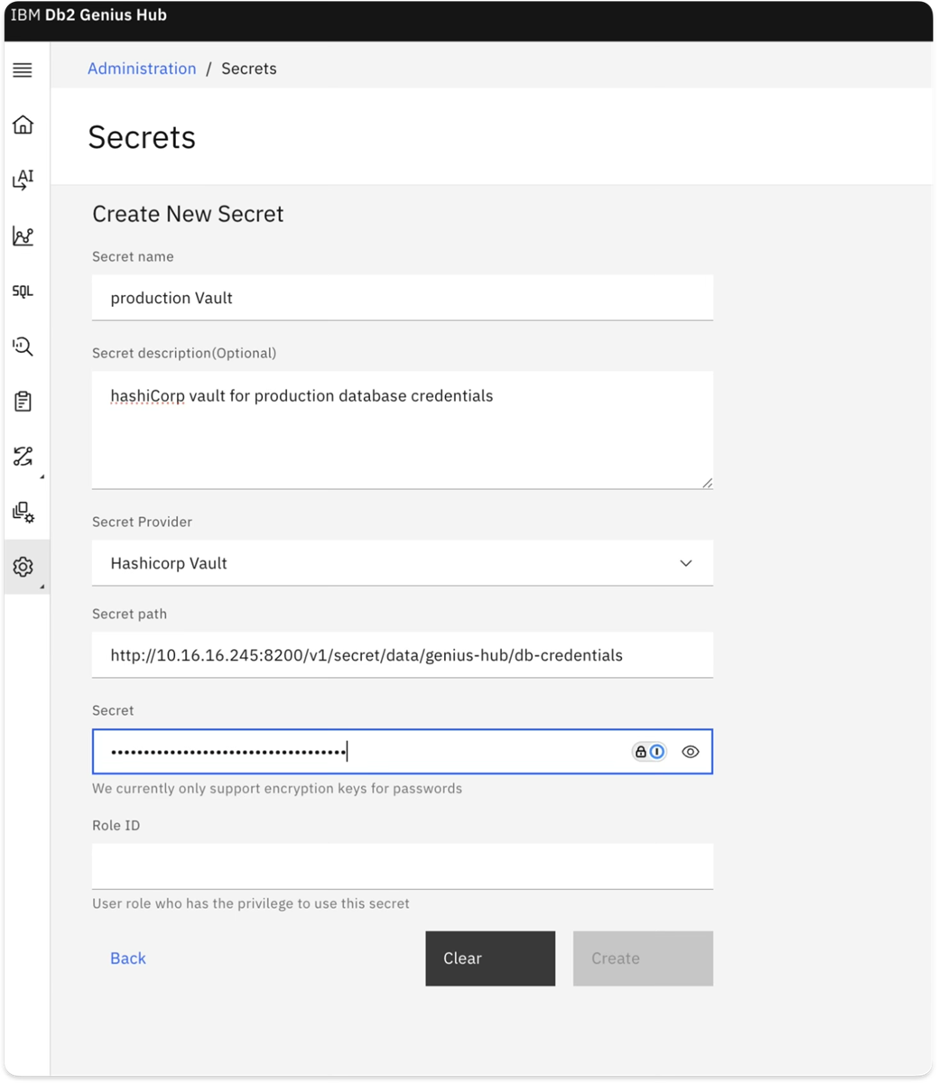The width and height of the screenshot is (937, 1083).
Task: Focus the masked Secret password field
Action: tap(403, 752)
